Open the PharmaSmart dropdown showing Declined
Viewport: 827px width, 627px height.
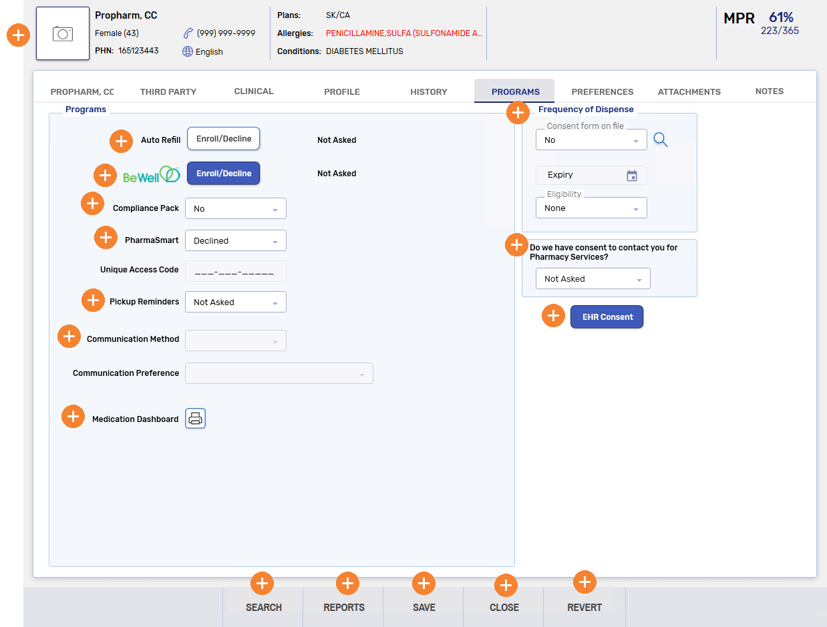tap(235, 241)
